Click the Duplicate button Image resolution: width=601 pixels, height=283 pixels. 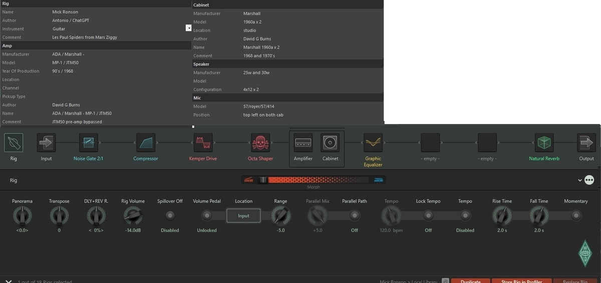click(x=470, y=281)
